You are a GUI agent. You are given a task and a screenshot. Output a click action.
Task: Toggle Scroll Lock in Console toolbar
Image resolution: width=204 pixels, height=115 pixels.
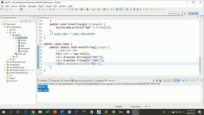point(168,80)
